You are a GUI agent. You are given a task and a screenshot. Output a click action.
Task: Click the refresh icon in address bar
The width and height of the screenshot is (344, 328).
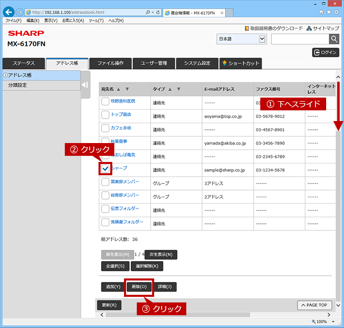click(158, 12)
